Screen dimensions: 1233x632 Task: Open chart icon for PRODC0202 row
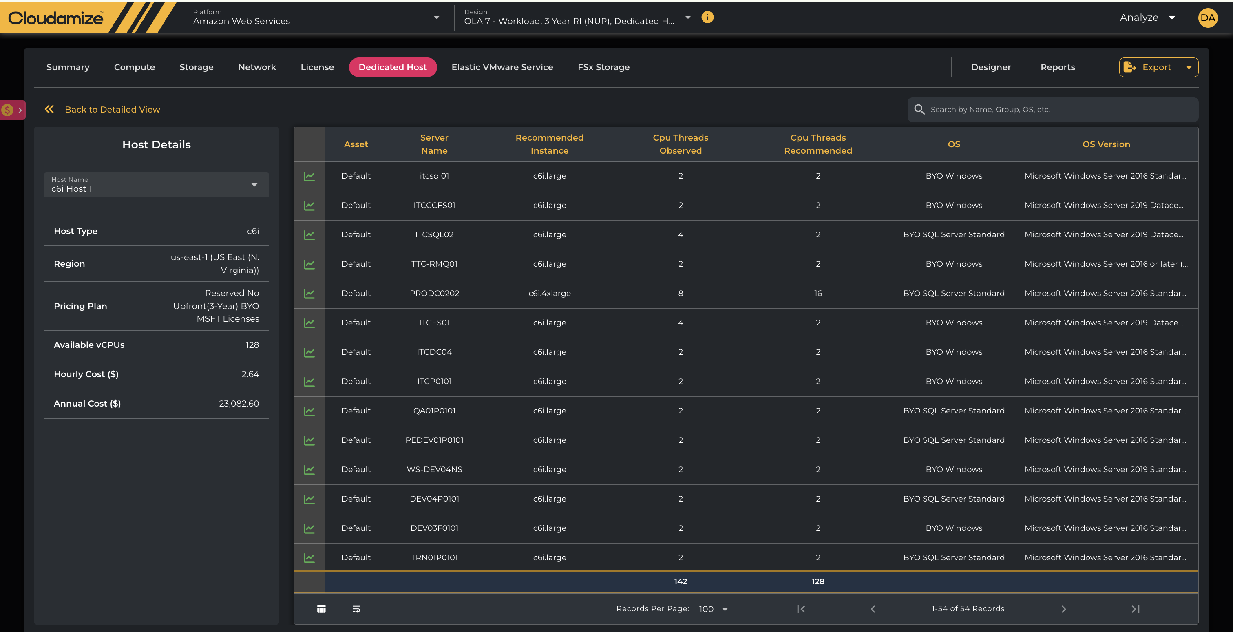(309, 294)
